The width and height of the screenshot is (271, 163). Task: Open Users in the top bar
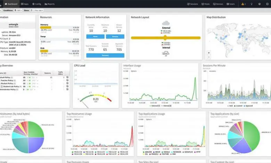[x=231, y=4]
